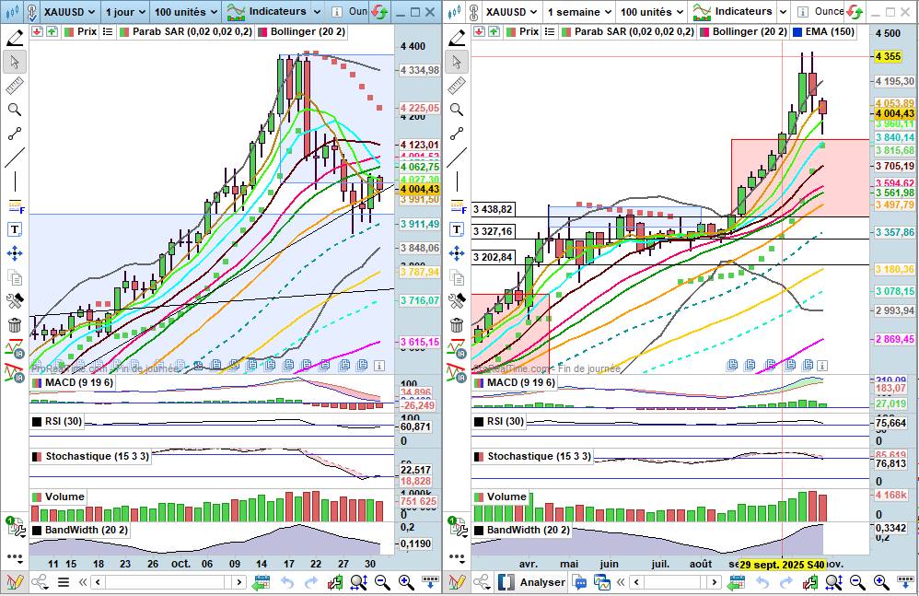Pick the ruler measurement tool in left chart

point(15,86)
